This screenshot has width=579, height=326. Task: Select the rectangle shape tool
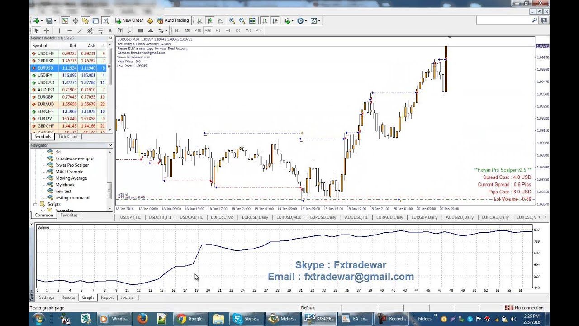pos(140,31)
